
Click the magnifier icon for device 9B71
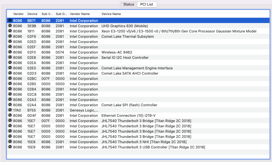(10, 21)
